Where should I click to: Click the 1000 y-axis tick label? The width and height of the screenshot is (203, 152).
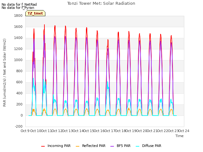tap(18, 60)
